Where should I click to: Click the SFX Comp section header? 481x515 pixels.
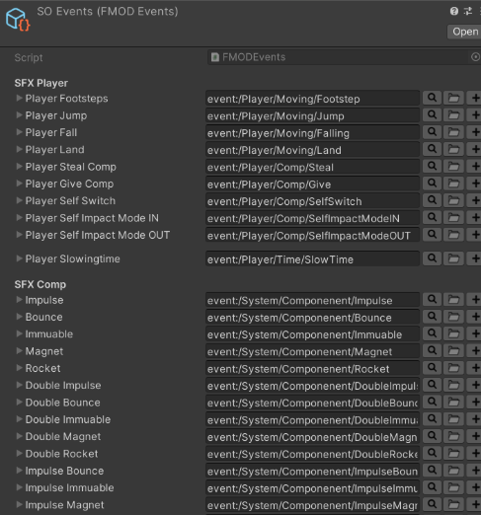(x=40, y=284)
